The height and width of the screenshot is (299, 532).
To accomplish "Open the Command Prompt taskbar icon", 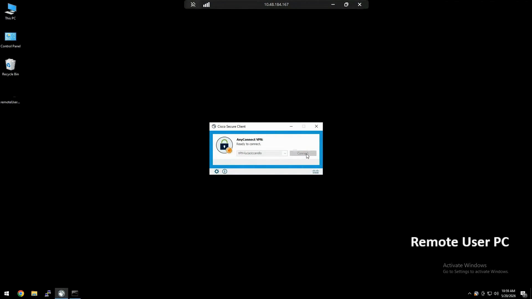I will click(x=75, y=293).
